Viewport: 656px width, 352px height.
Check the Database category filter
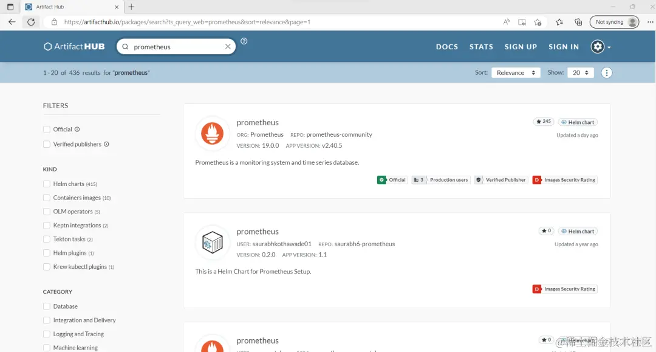click(x=46, y=306)
